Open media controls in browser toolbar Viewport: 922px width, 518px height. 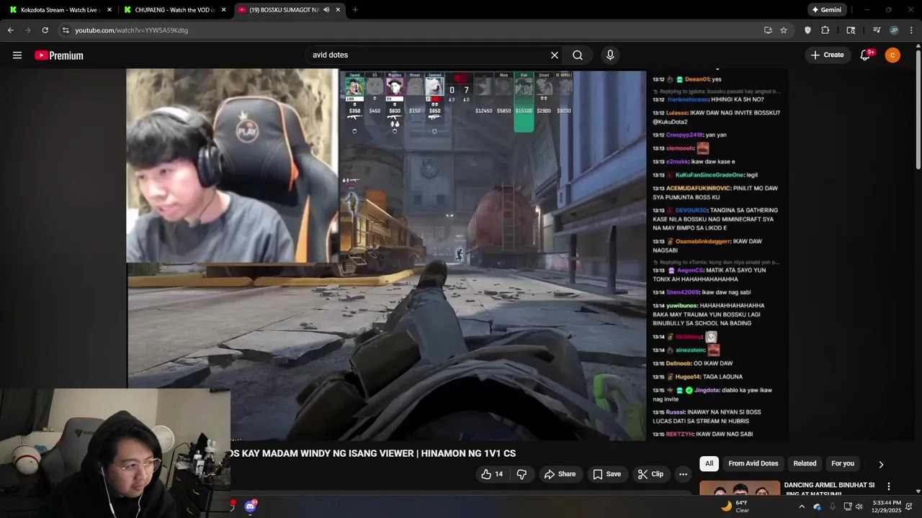(x=877, y=30)
